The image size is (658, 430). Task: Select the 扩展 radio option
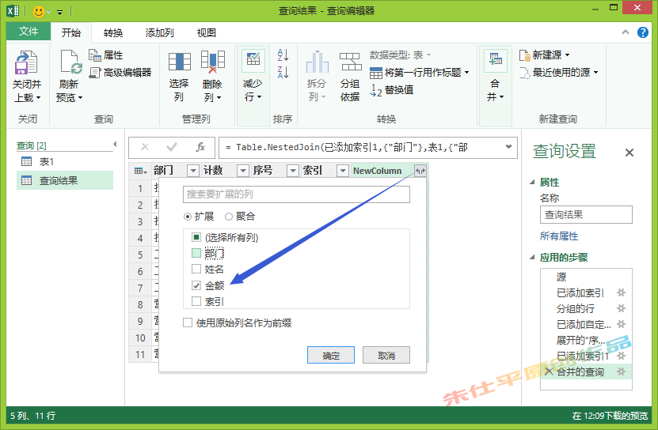click(188, 217)
